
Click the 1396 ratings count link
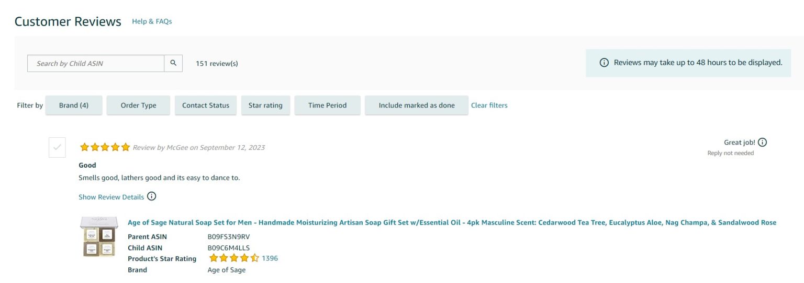[270, 258]
